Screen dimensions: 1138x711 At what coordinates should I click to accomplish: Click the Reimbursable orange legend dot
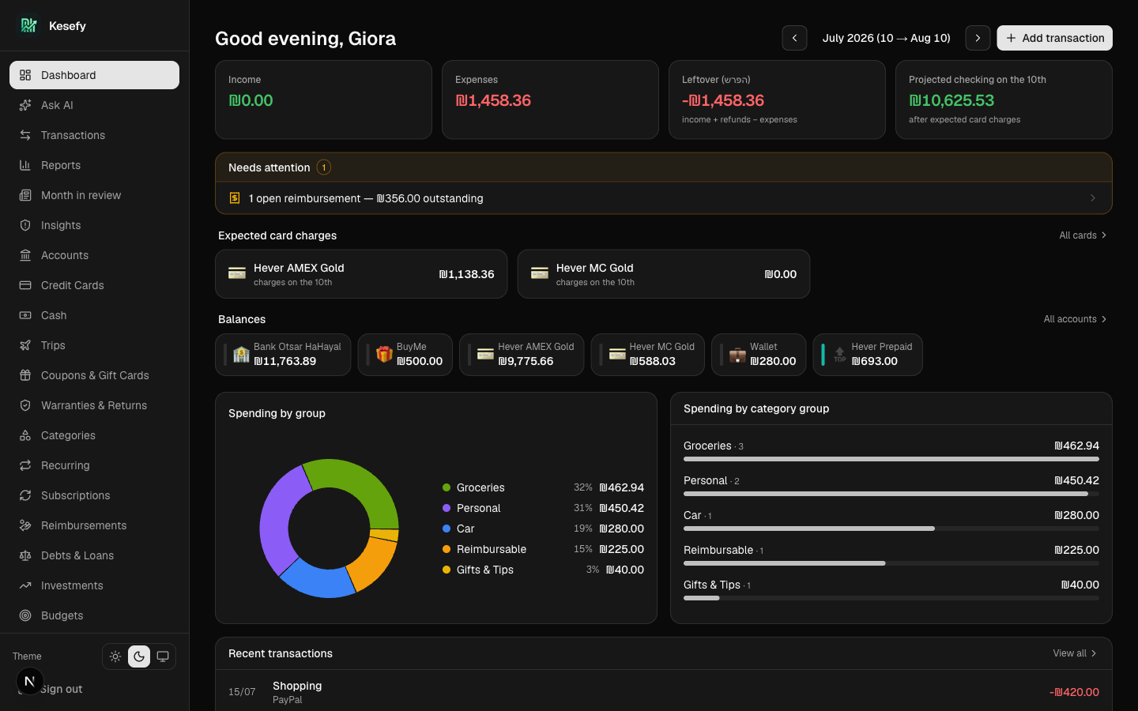click(x=447, y=549)
